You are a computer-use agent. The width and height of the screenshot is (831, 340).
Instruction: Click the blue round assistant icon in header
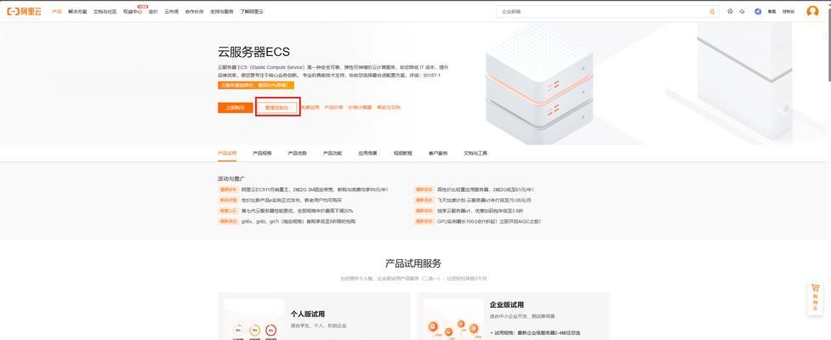(x=758, y=11)
